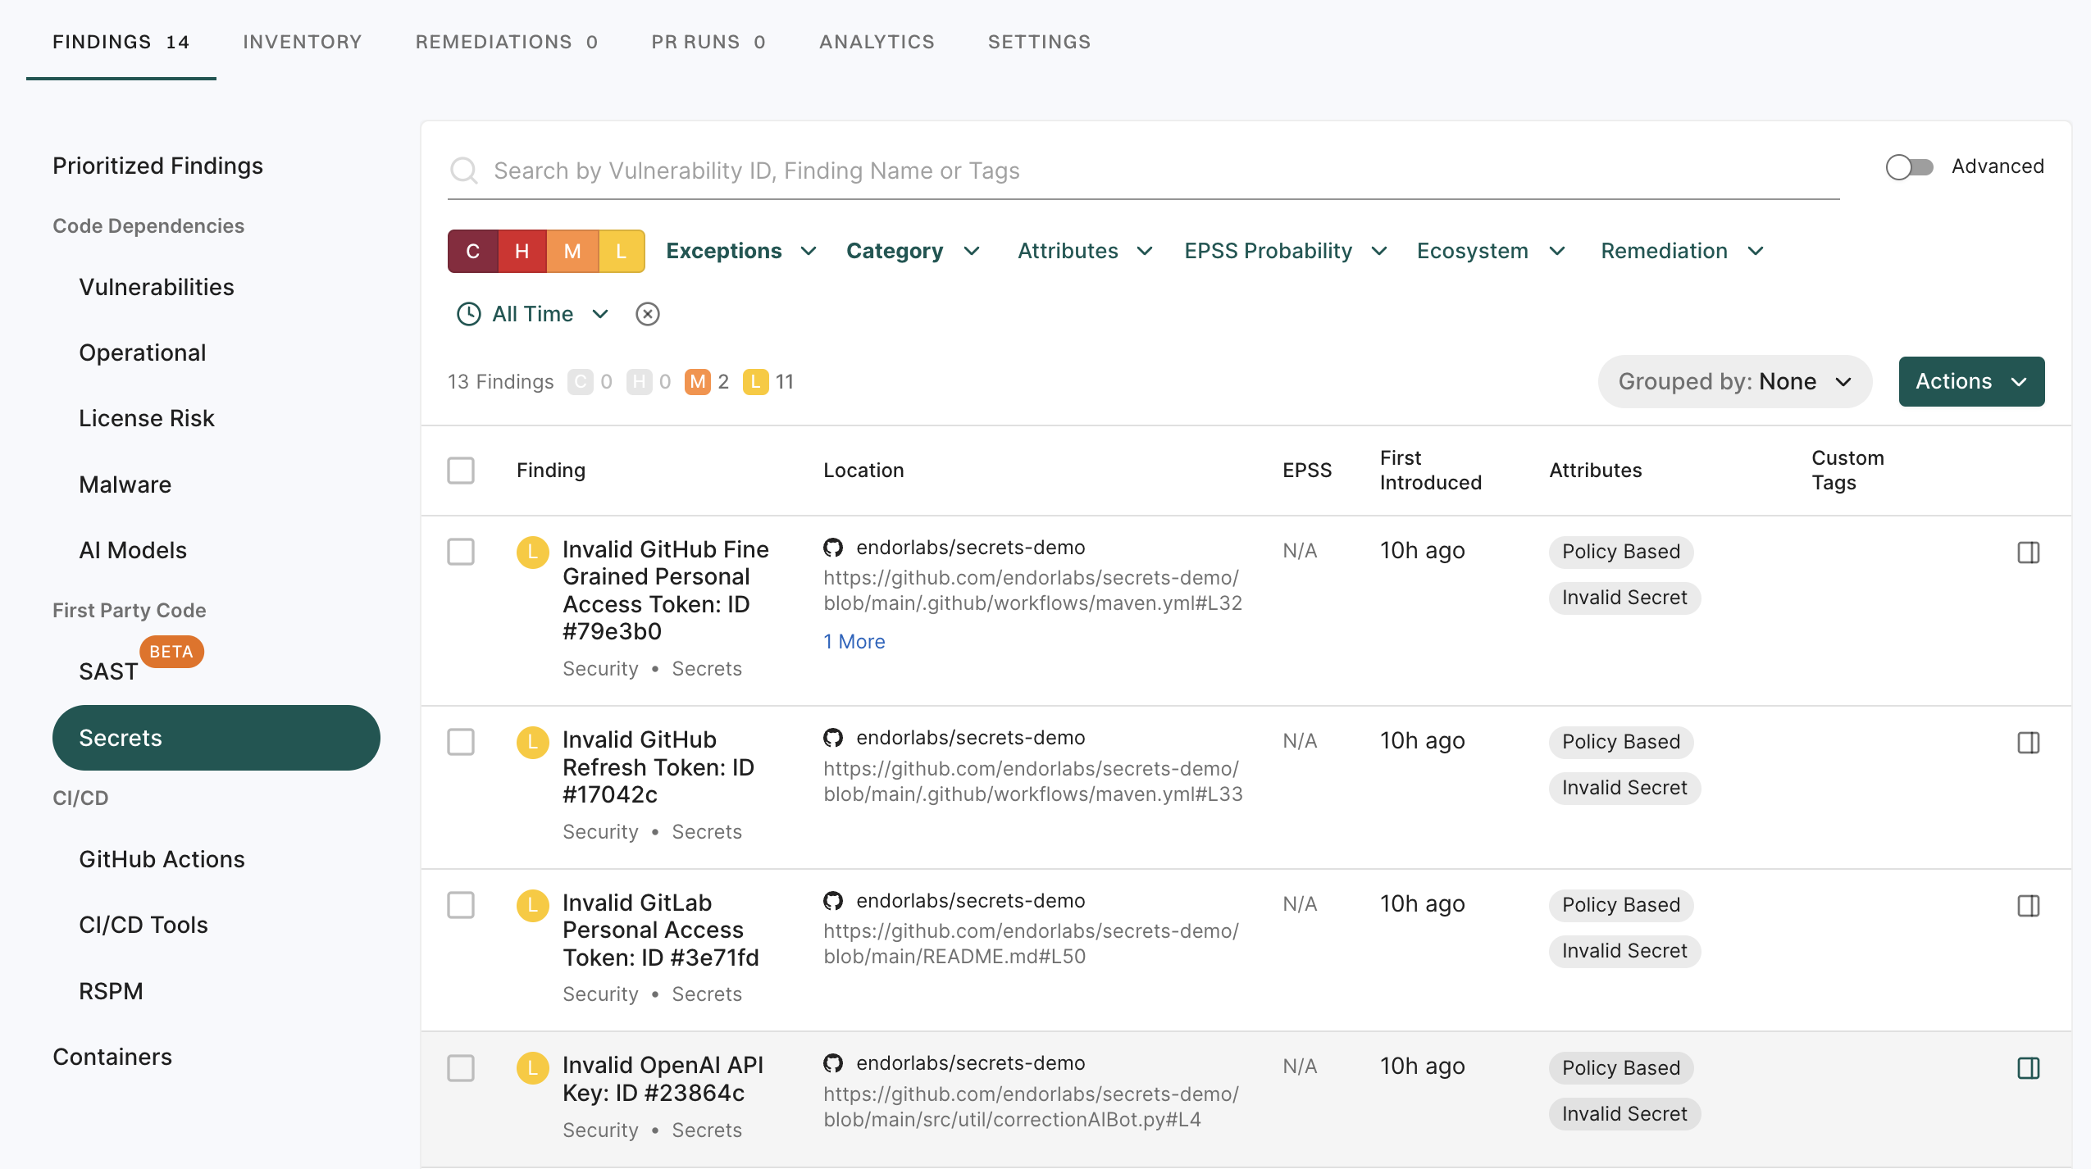The image size is (2091, 1169).
Task: Open the EPSS Probability dropdown
Action: tap(1286, 251)
